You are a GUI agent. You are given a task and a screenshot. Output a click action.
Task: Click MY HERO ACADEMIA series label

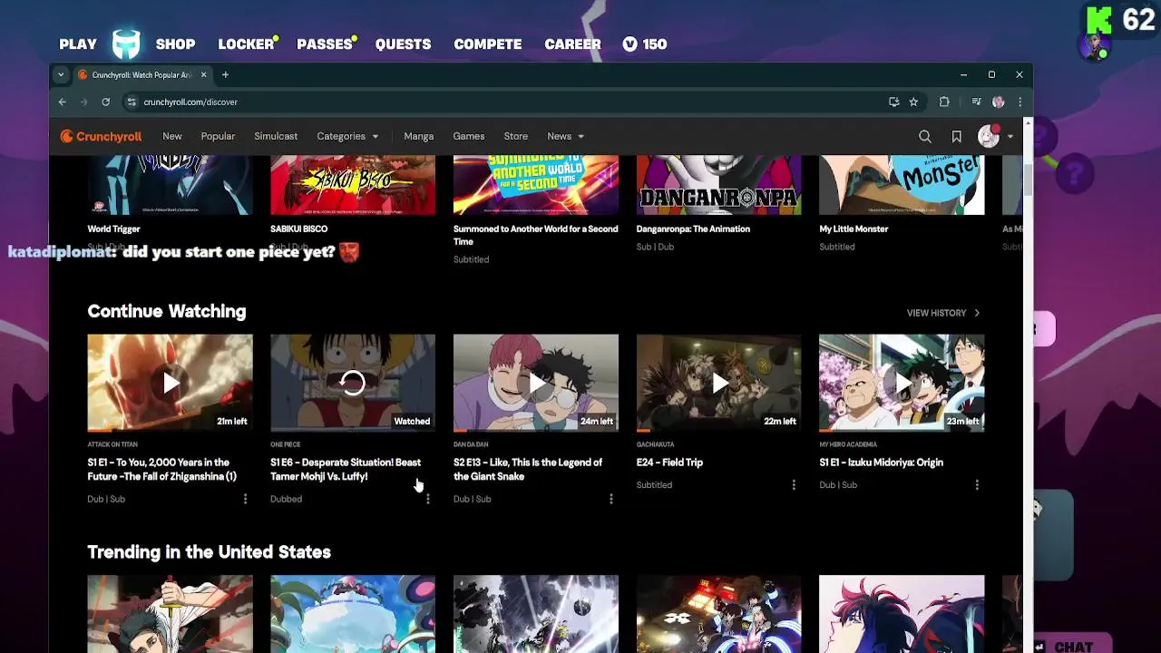[848, 444]
